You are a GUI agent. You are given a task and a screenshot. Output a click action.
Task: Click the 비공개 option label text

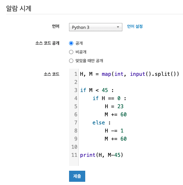[x=81, y=52]
